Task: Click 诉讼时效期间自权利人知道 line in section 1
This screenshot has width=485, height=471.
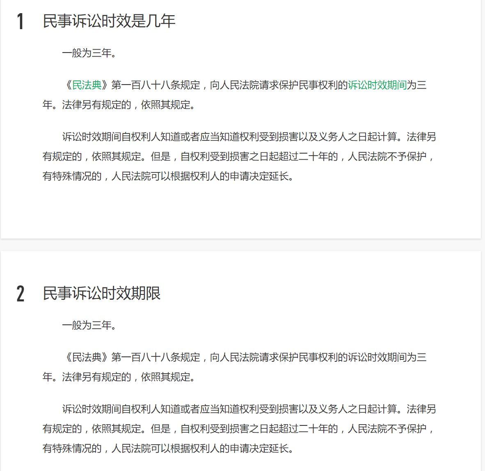Action: tap(249, 136)
